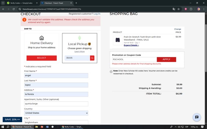Click the zip code field showing 35005
This screenshot has width=207, height=129.
(77, 58)
